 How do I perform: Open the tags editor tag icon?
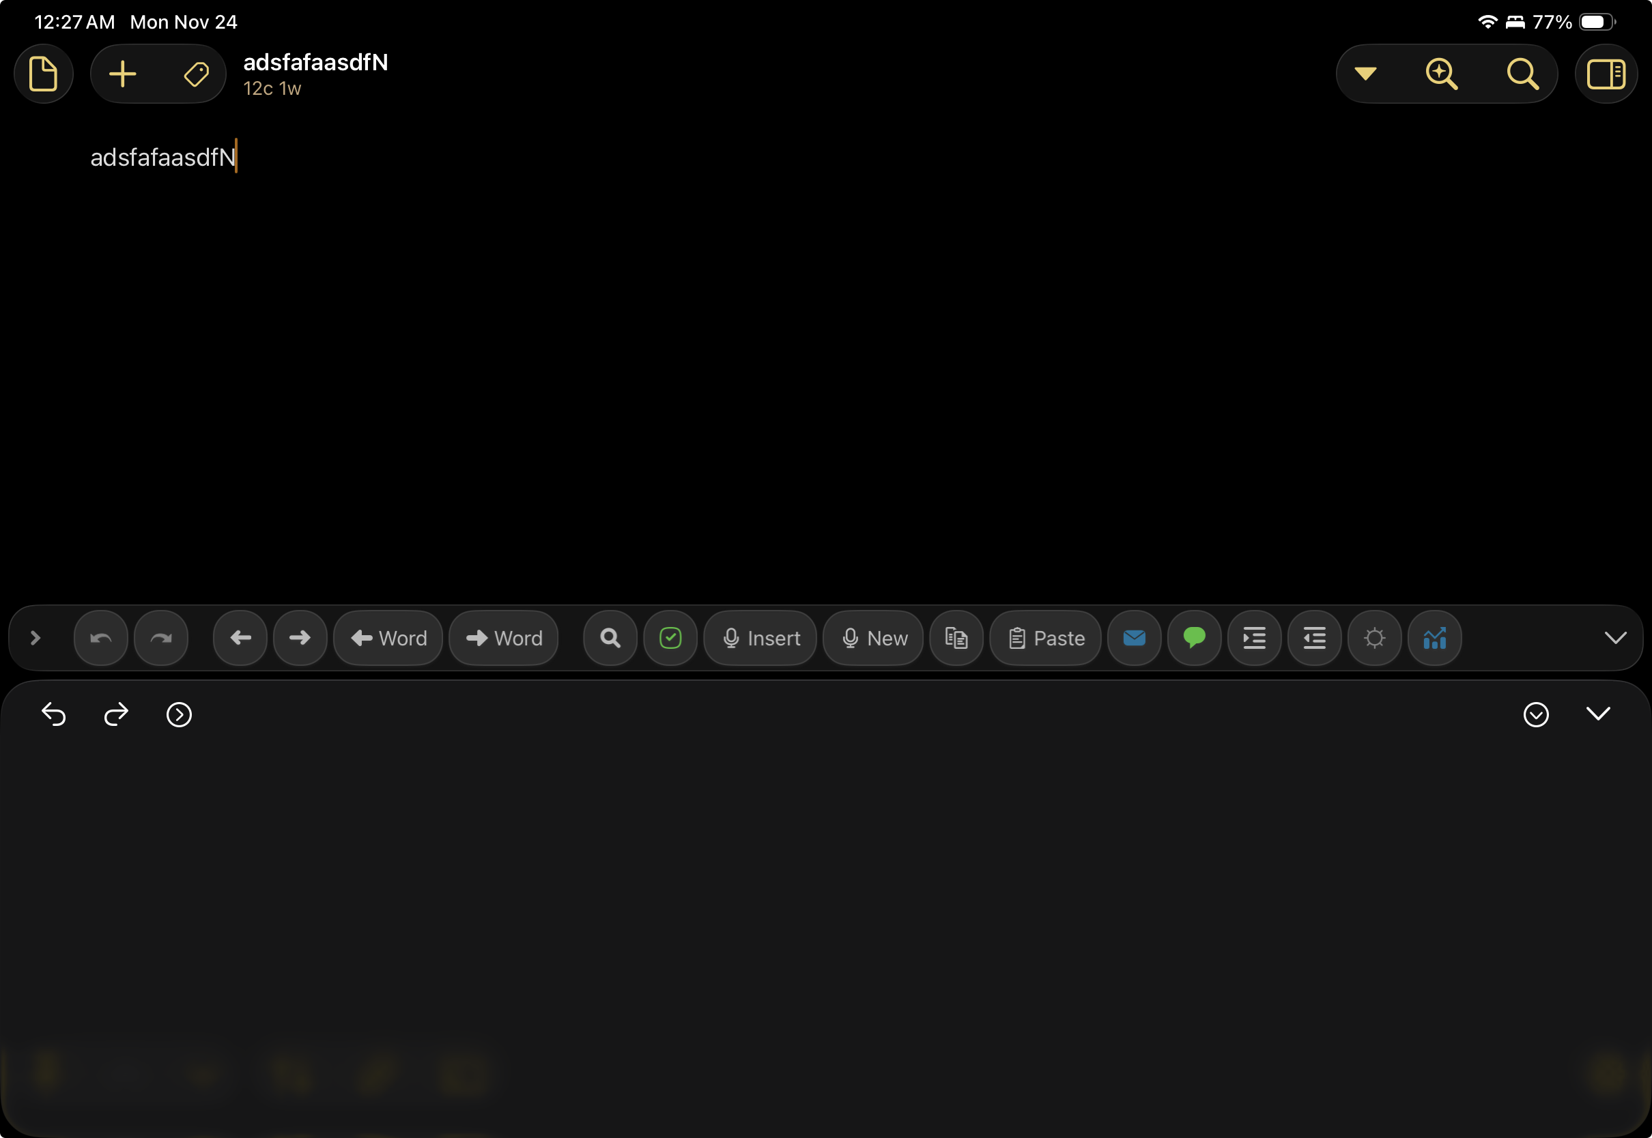pos(196,74)
